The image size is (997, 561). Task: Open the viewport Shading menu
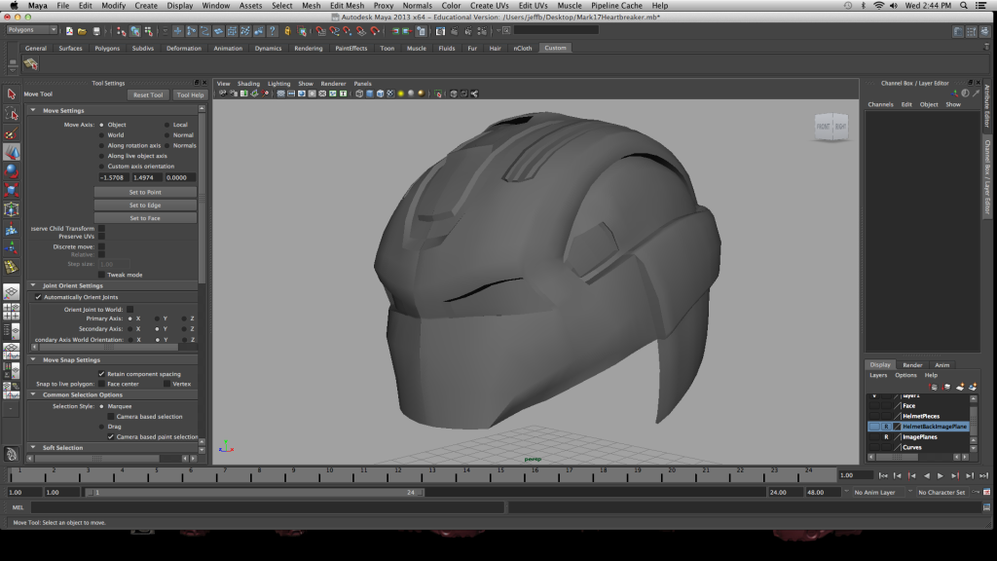(248, 84)
